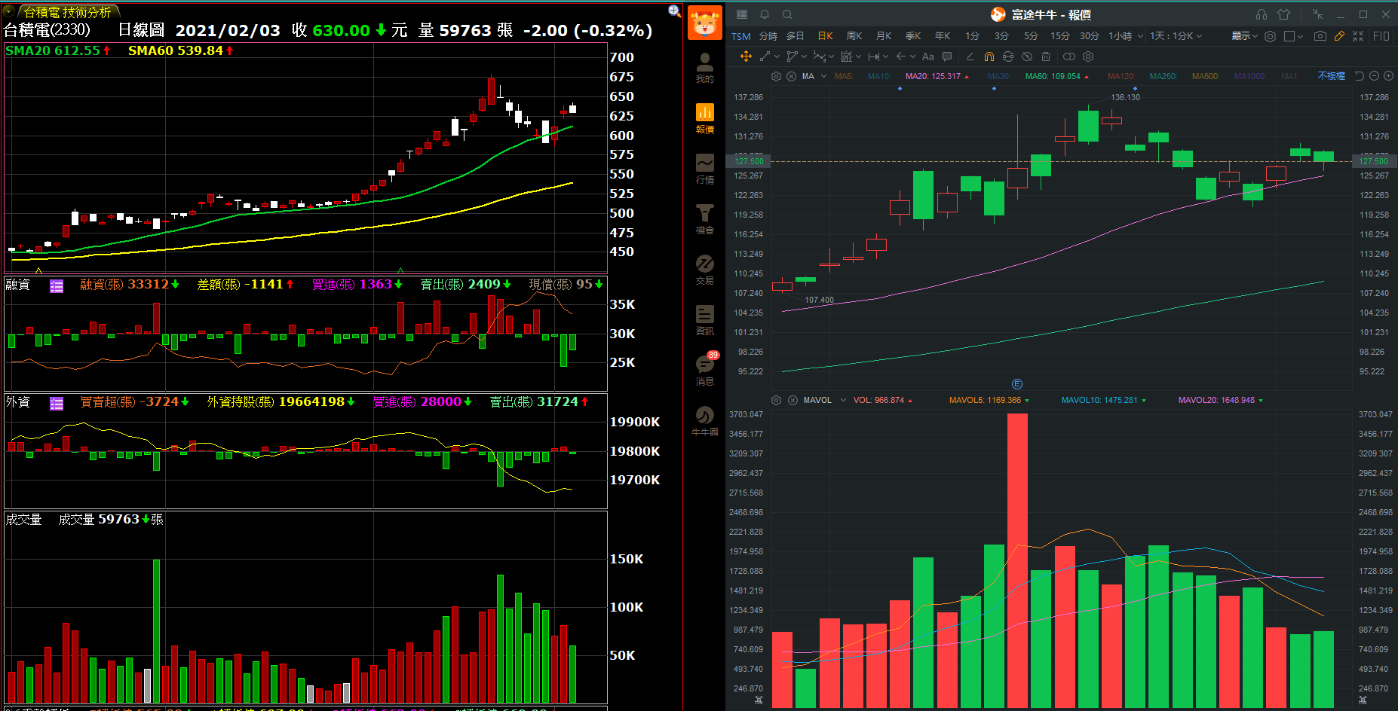This screenshot has width=1398, height=711.
Task: Toggle MA30 line visibility
Action: coord(998,76)
